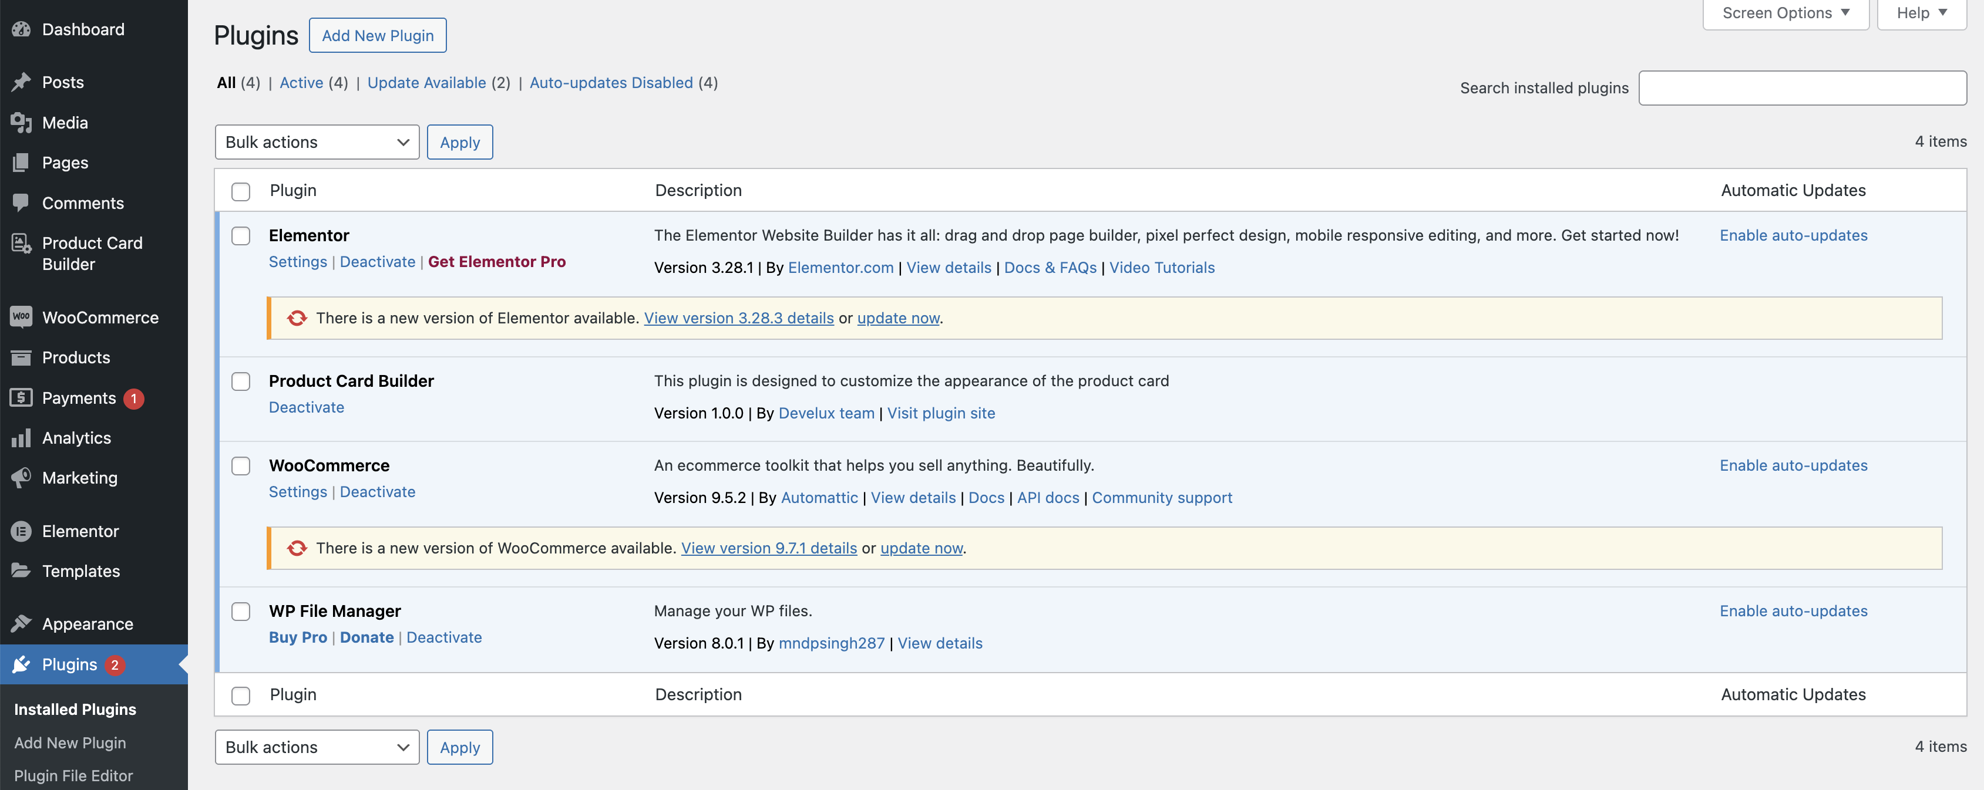Open View version 9.7.1 details link
Image resolution: width=1984 pixels, height=790 pixels.
769,548
